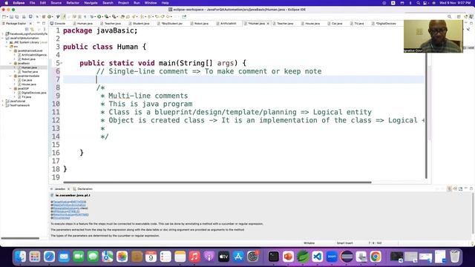
Task: Maximize the Javadoc bottom panel
Action: 471,188
